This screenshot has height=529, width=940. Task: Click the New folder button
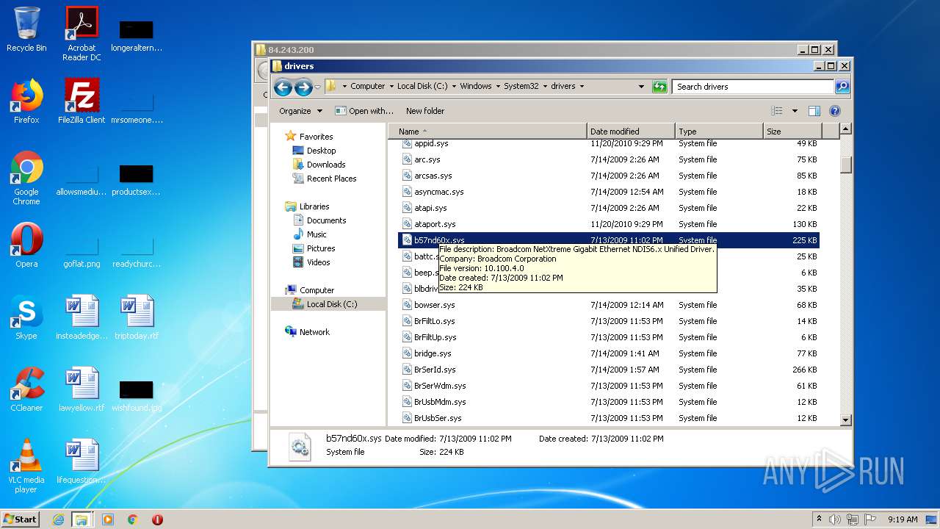coord(425,111)
